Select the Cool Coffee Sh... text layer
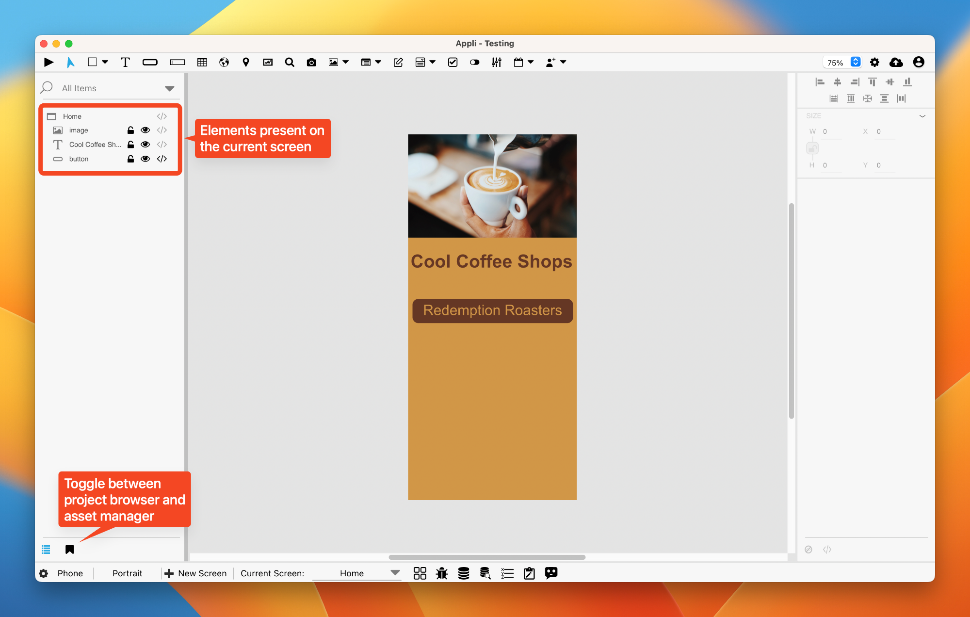 click(x=95, y=145)
